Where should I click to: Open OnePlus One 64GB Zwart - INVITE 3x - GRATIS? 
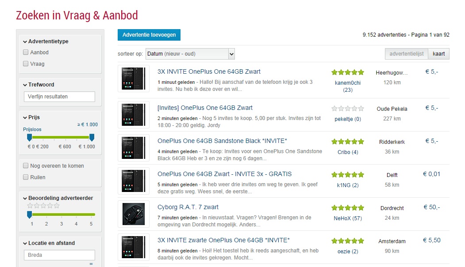224,174
